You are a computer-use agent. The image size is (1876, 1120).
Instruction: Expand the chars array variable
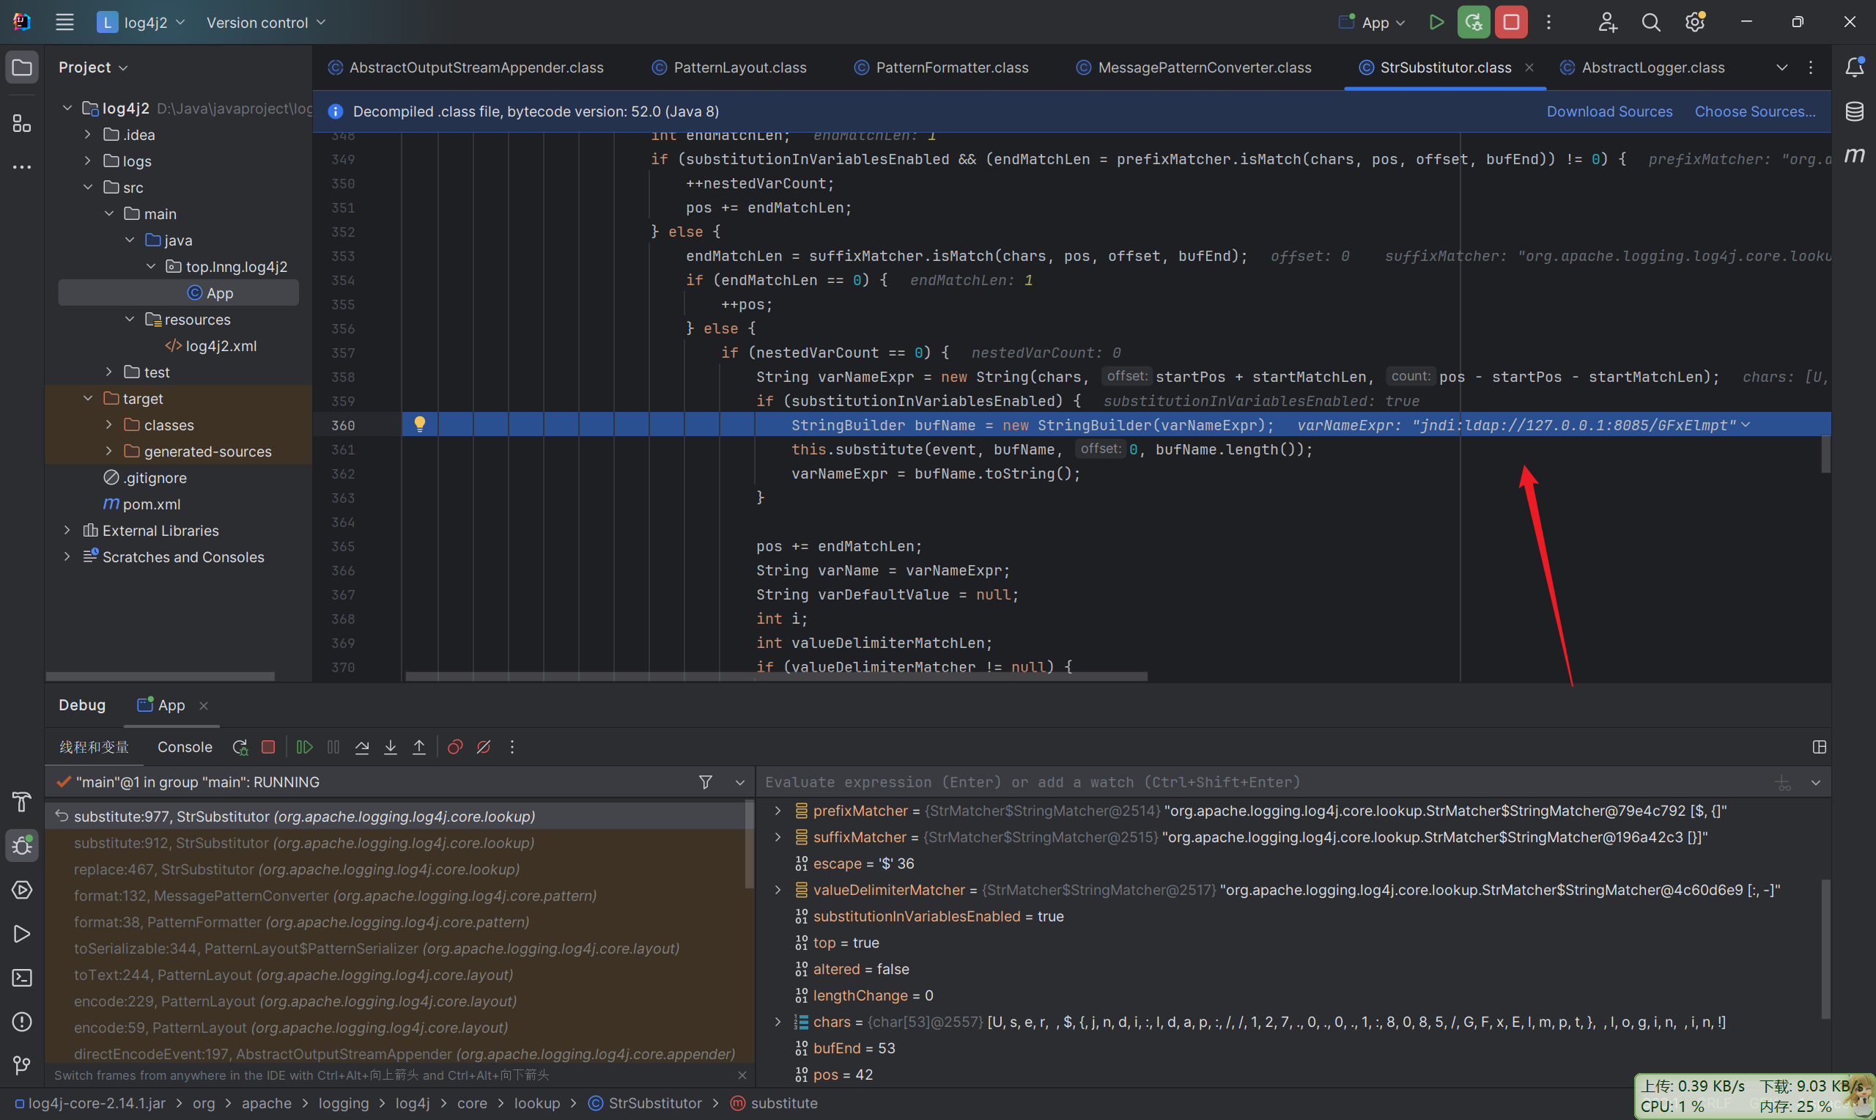778,1022
